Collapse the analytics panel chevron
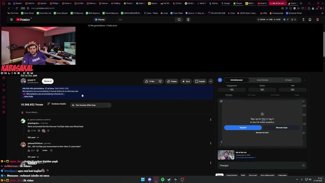This screenshot has width=325, height=183. pyautogui.click(x=305, y=80)
